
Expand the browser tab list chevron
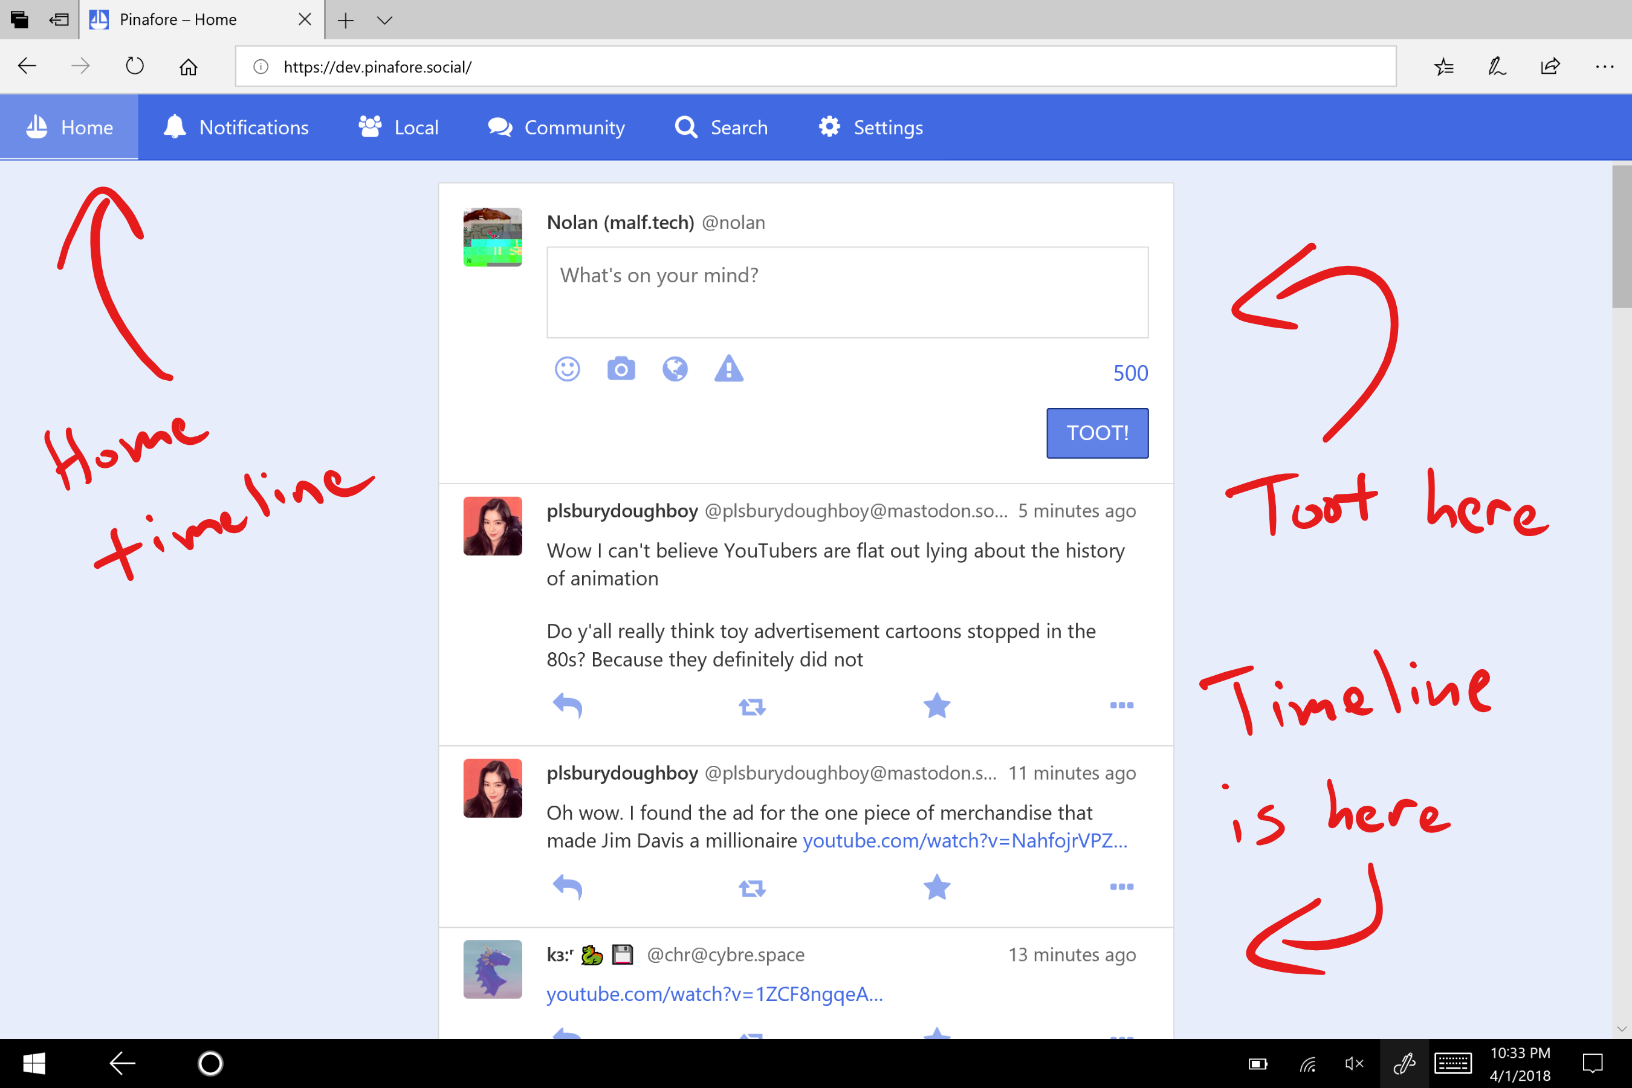(385, 20)
